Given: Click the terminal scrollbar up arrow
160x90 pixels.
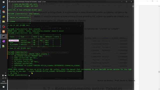Looking at the screenshot, I should pyautogui.click(x=133, y=4).
